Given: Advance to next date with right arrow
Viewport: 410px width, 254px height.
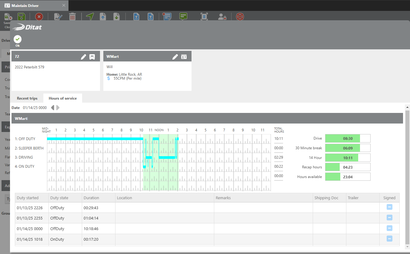Looking at the screenshot, I should (x=58, y=108).
